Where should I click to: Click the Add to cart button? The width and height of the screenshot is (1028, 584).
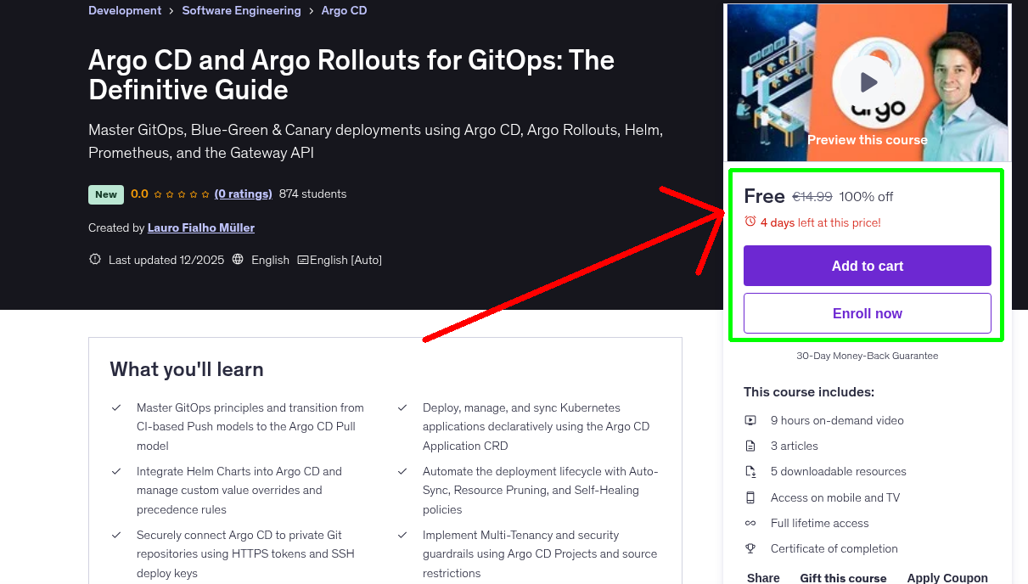pos(867,266)
